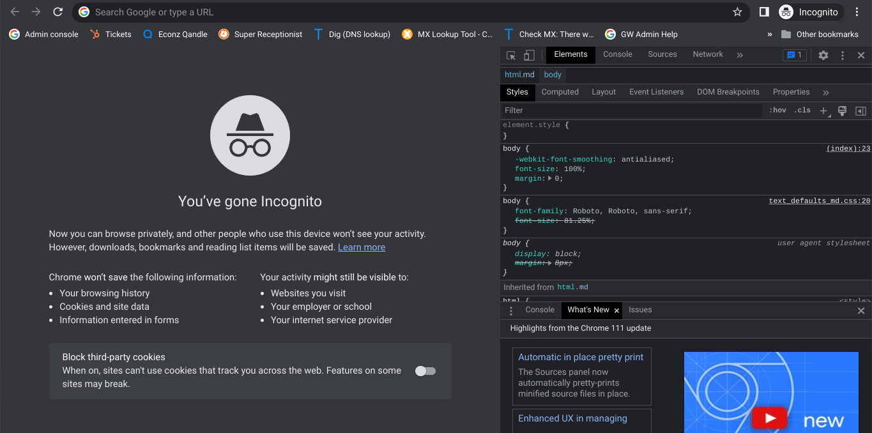Screen dimensions: 872x433
Task: Open the Dig (DNS lookup) bookmark
Action: pos(351,34)
